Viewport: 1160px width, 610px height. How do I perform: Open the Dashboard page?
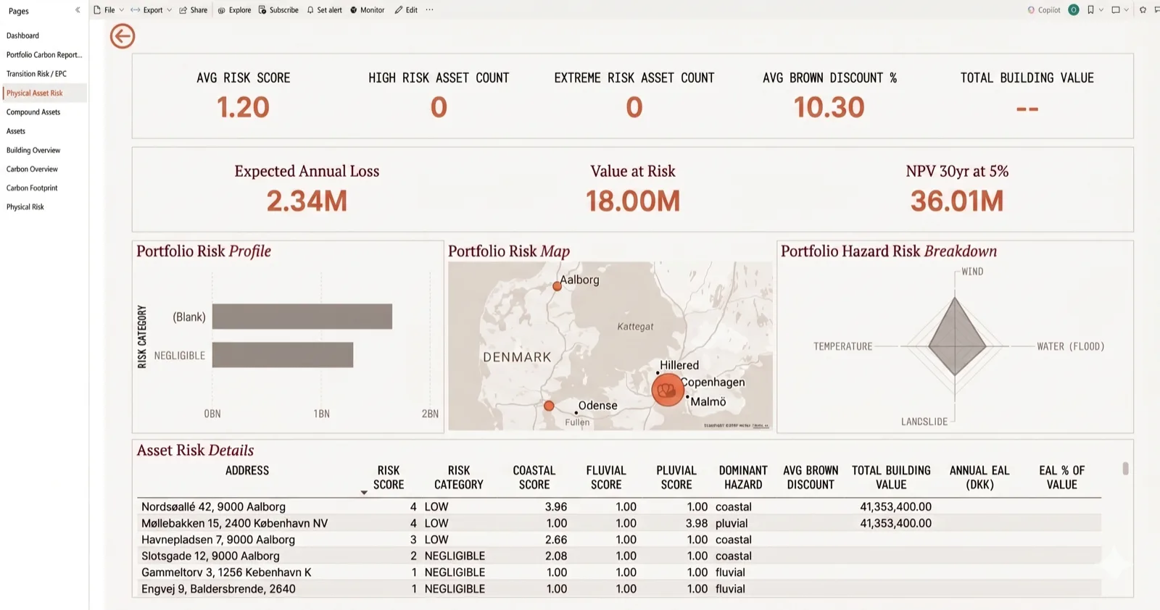22,35
